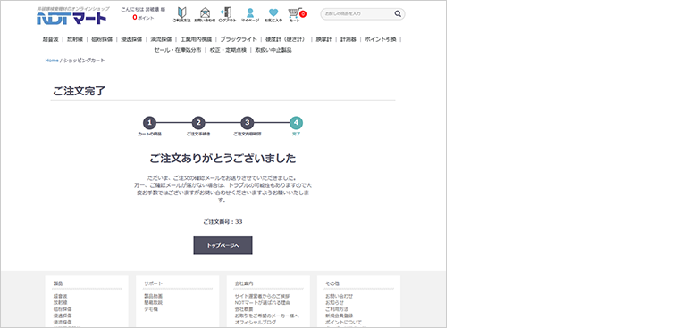Open オフィシャルブログ footer link
Viewport: 697px width, 328px height.
point(256,323)
